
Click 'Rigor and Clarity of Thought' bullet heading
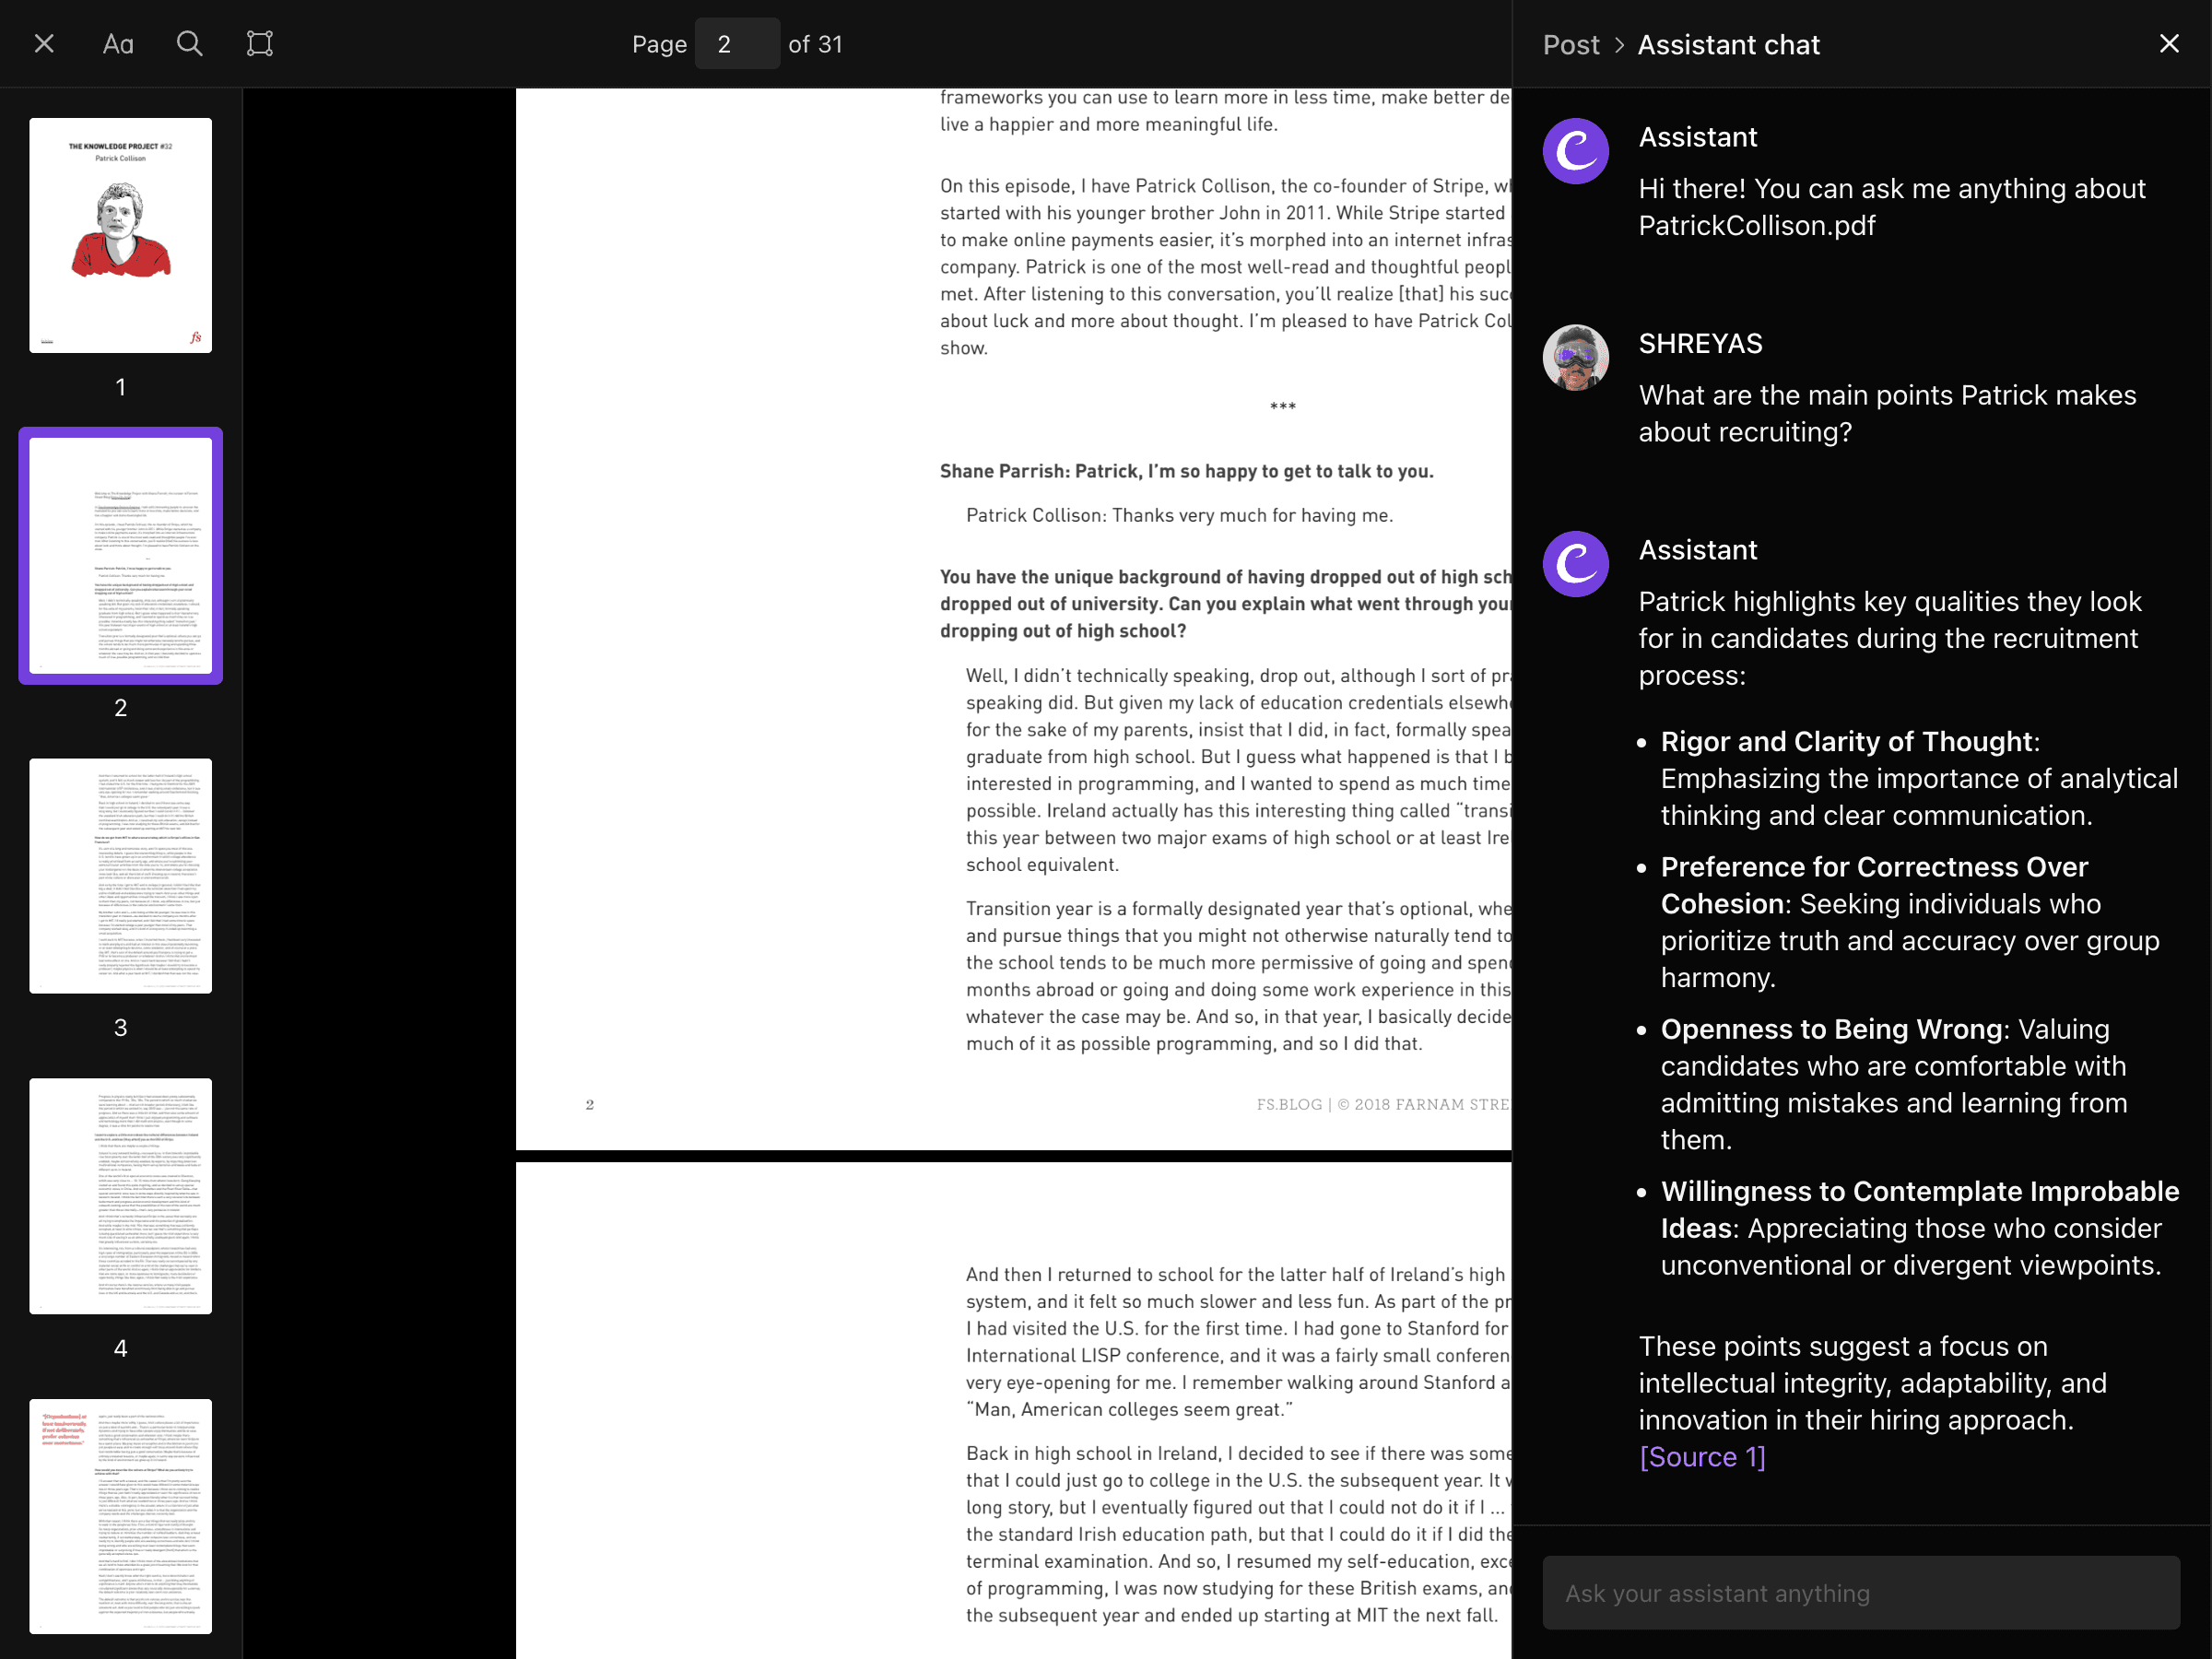point(1847,742)
